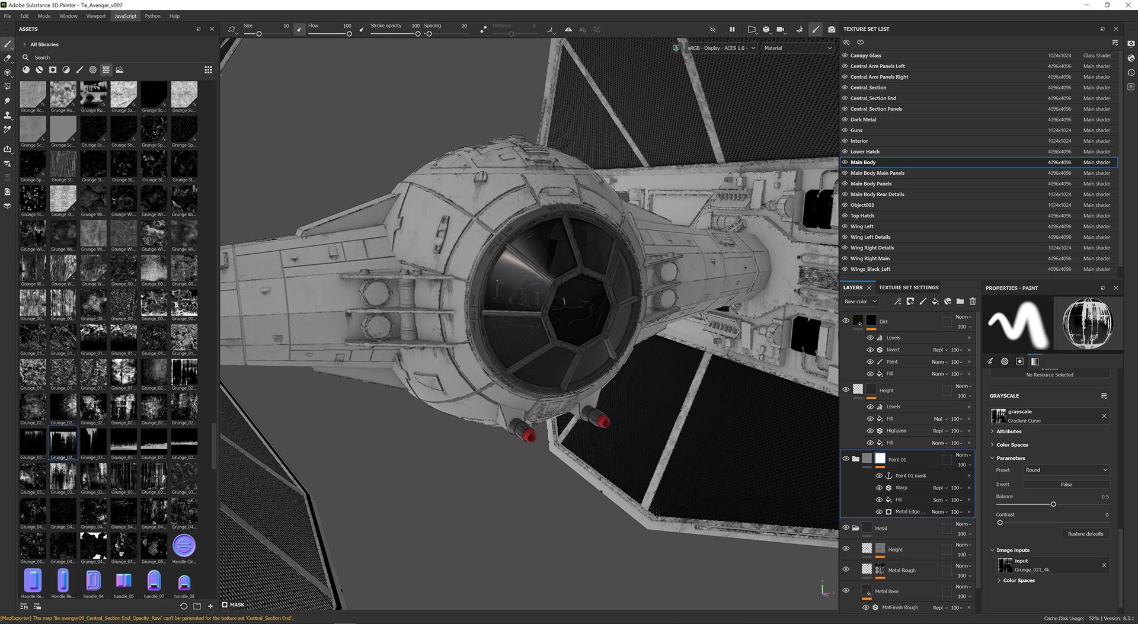
Task: Click the Restore defaults button
Action: point(1085,534)
